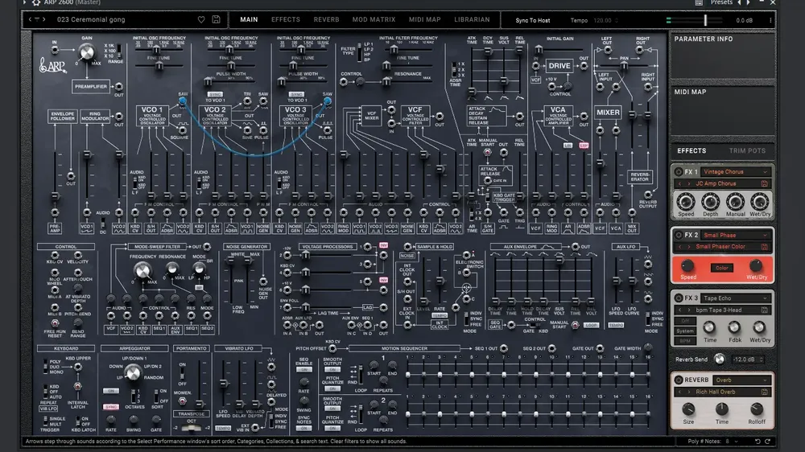Open the Vintage Chorus effect type dropdown

735,172
